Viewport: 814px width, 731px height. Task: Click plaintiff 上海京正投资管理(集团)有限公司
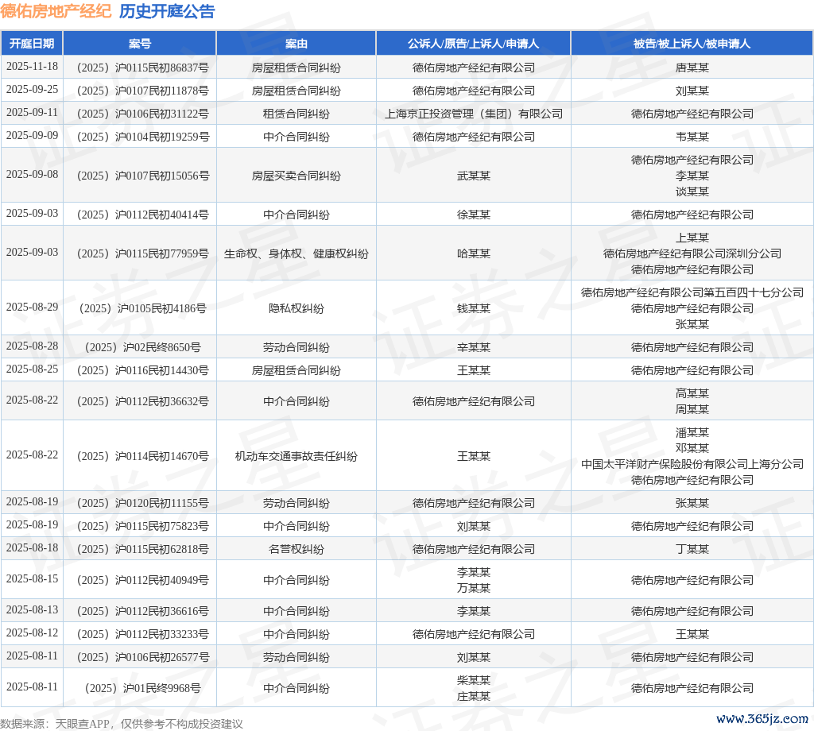(x=473, y=114)
